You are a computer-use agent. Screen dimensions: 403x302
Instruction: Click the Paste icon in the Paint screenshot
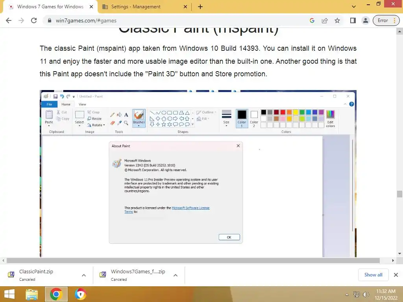[49, 114]
